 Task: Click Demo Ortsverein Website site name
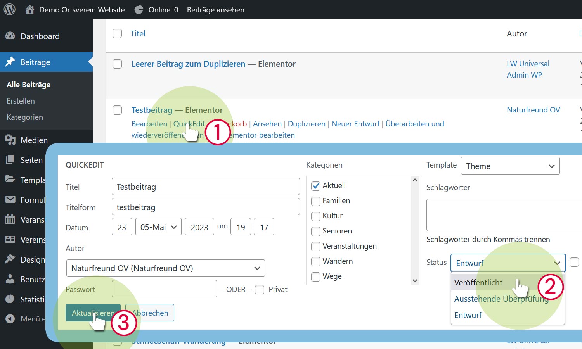click(x=82, y=10)
